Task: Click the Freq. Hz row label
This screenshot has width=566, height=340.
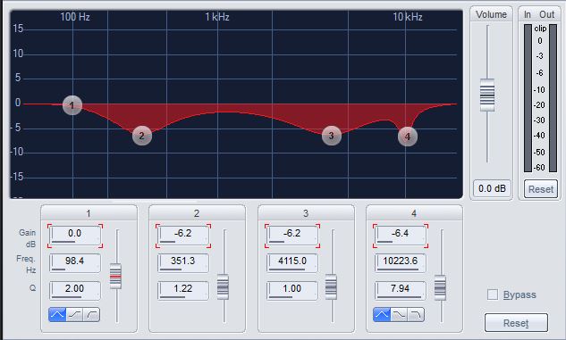Action: [26, 264]
